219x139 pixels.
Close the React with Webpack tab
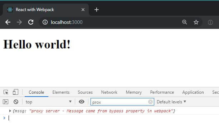click(x=83, y=10)
